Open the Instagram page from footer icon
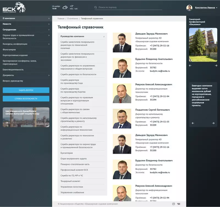 point(174,204)
